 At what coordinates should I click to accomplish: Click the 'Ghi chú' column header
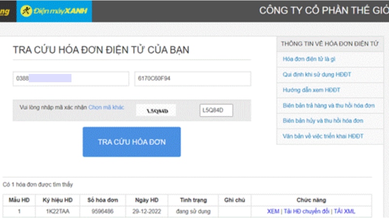pyautogui.click(x=234, y=200)
